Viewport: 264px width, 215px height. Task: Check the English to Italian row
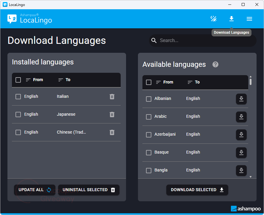coord(18,97)
